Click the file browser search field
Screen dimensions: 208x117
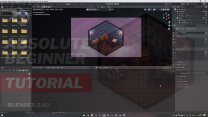[6, 13]
